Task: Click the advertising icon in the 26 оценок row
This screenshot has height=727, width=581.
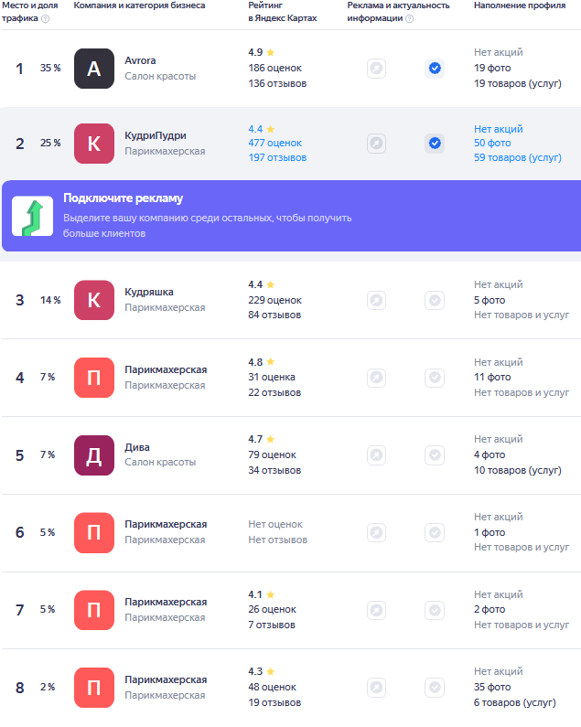Action: pos(376,610)
